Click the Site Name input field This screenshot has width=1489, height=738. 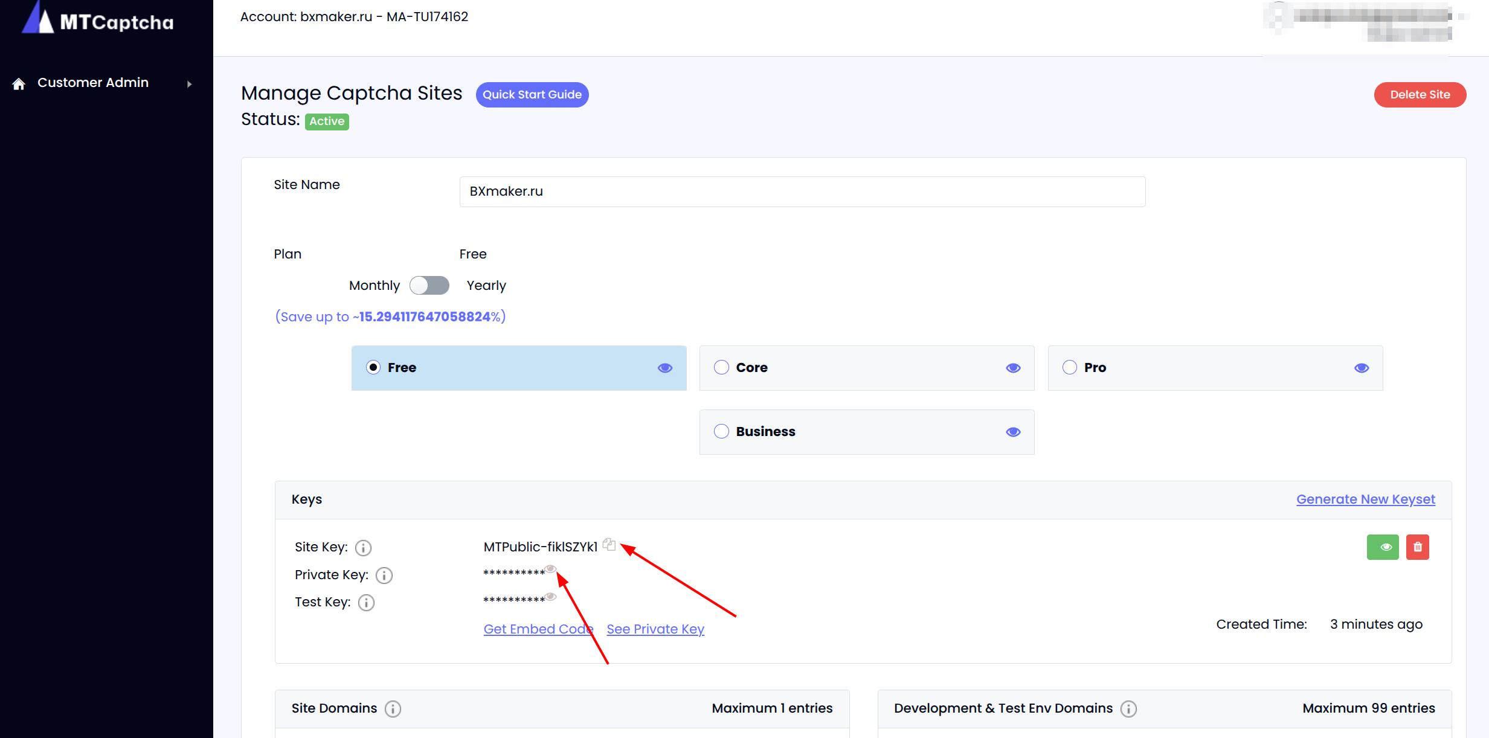[802, 191]
